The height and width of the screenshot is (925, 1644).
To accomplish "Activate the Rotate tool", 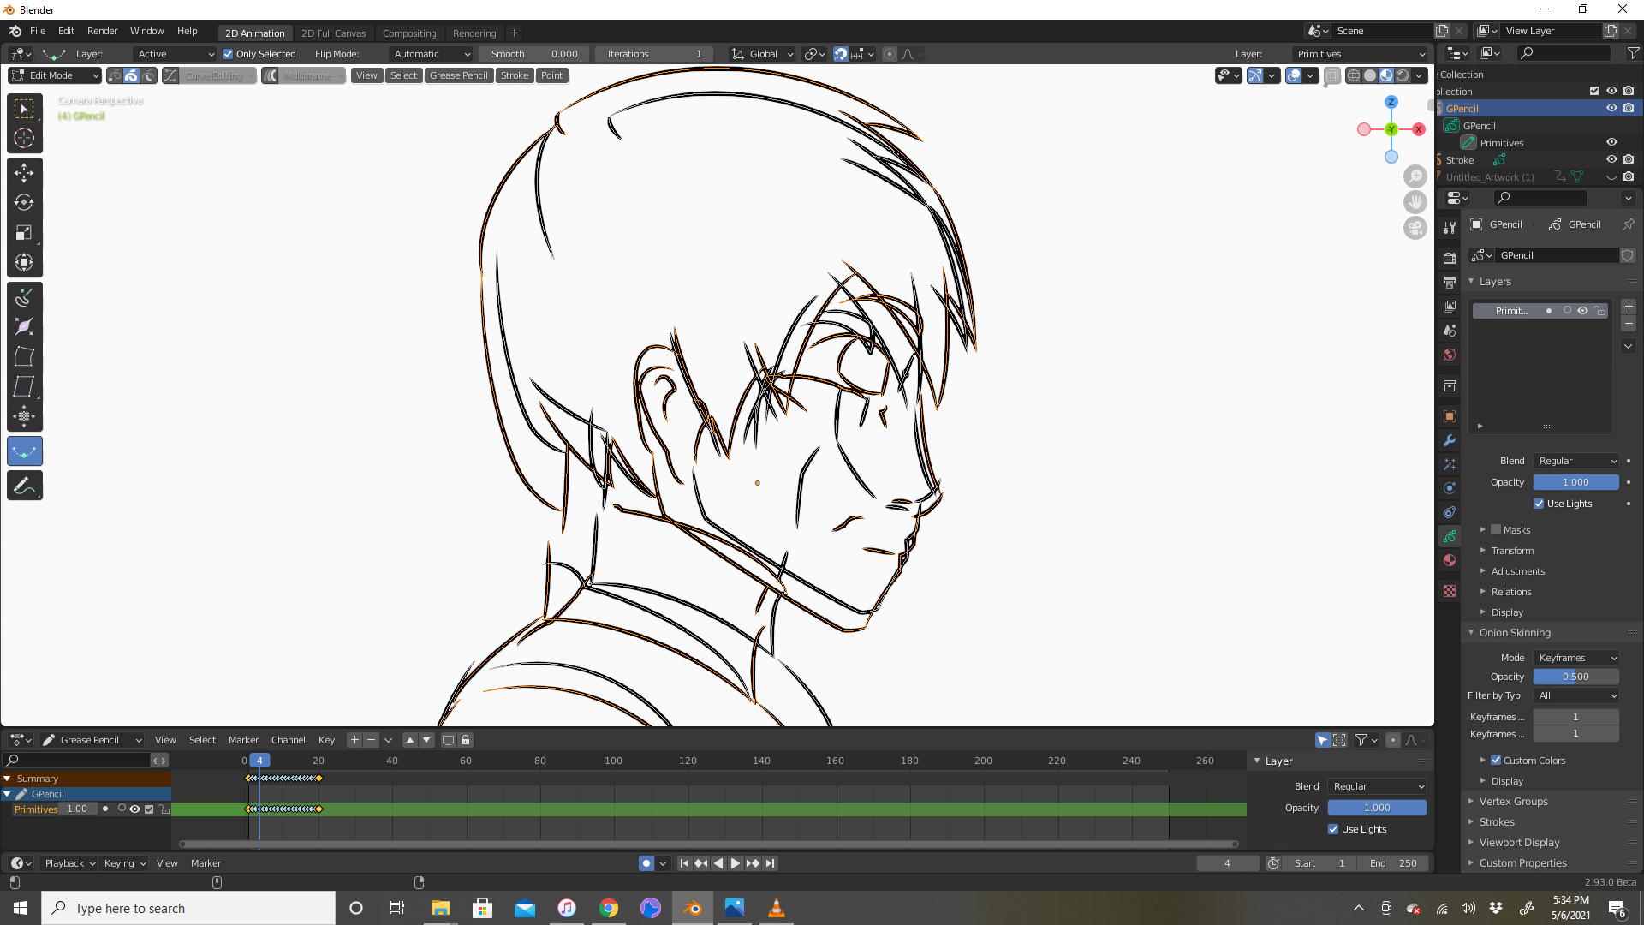I will [24, 203].
